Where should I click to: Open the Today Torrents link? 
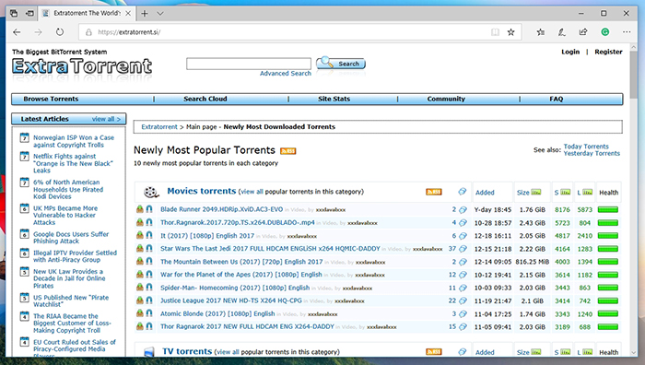coord(586,146)
